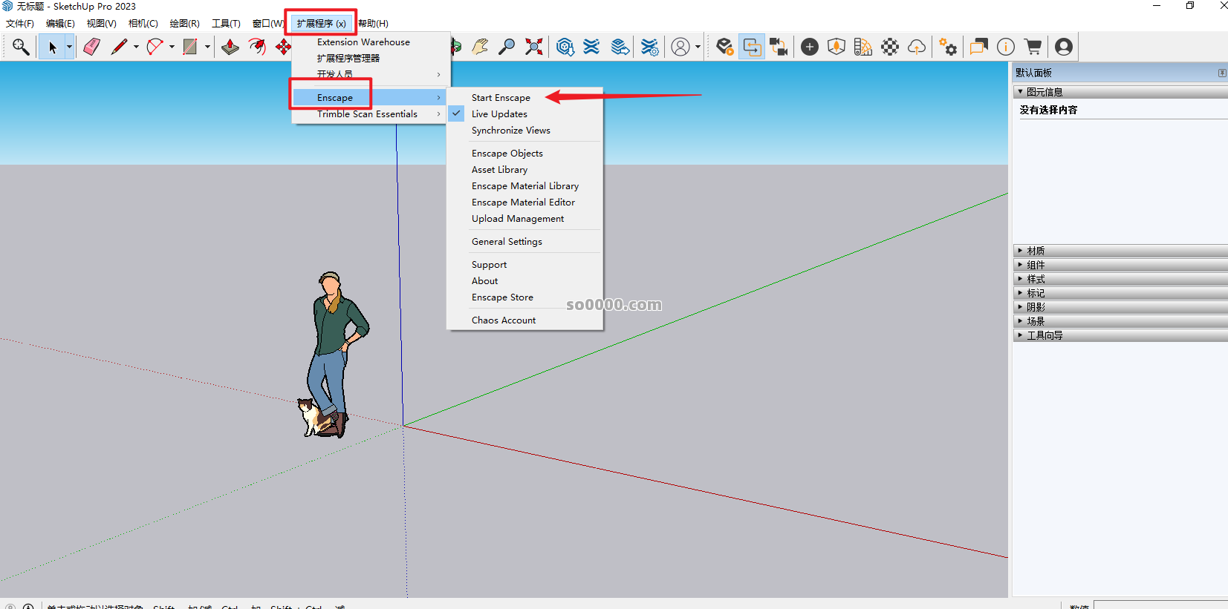Select the Push/Pull tool
The height and width of the screenshot is (609, 1228).
coord(230,47)
